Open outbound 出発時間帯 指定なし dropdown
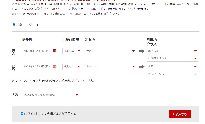This screenshot has height=124, width=205. point(72,51)
